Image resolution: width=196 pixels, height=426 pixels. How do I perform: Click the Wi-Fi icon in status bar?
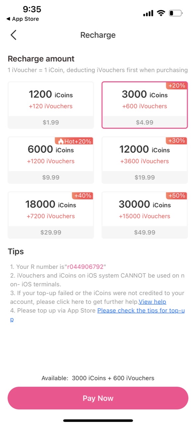click(161, 13)
